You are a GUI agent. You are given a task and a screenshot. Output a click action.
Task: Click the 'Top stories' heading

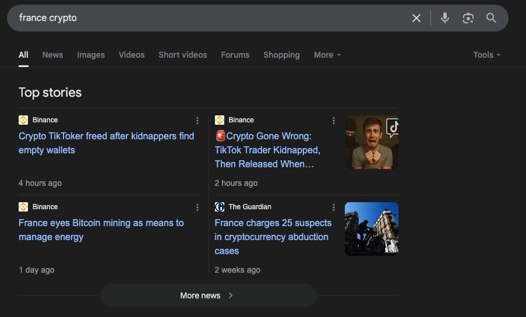(x=50, y=93)
